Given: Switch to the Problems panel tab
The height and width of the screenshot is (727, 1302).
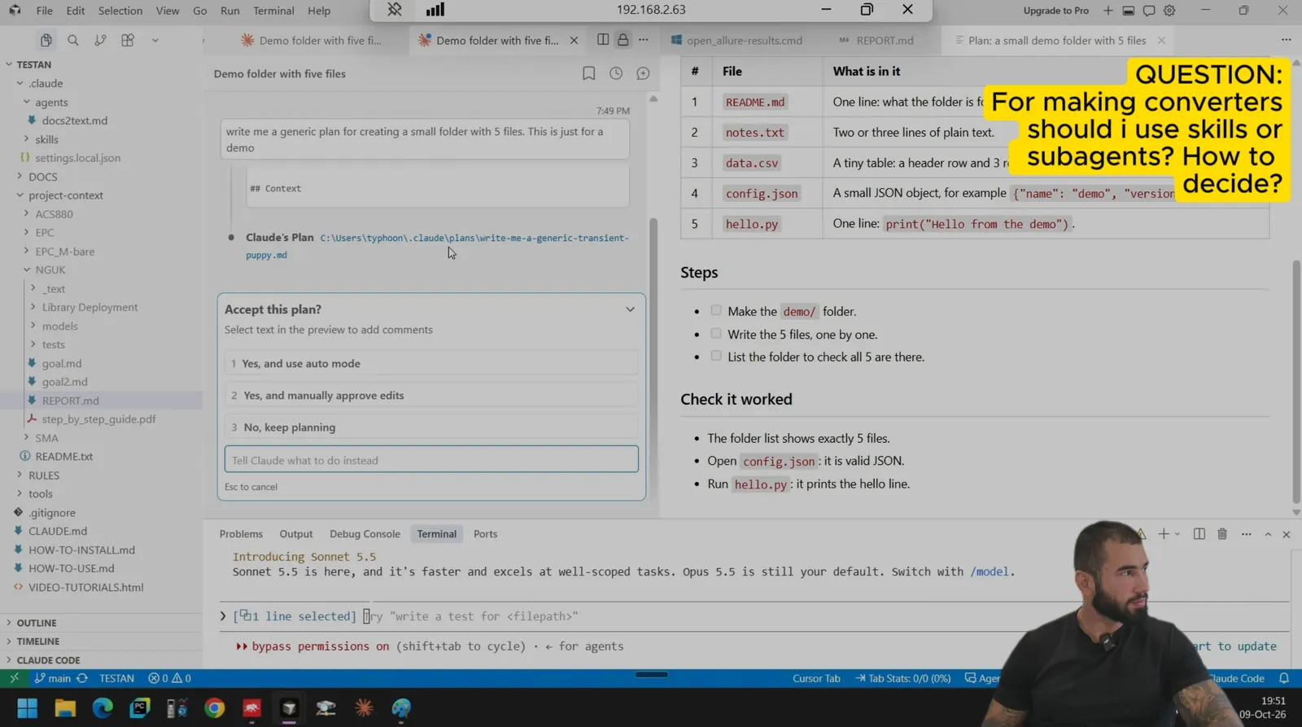Looking at the screenshot, I should (x=241, y=534).
